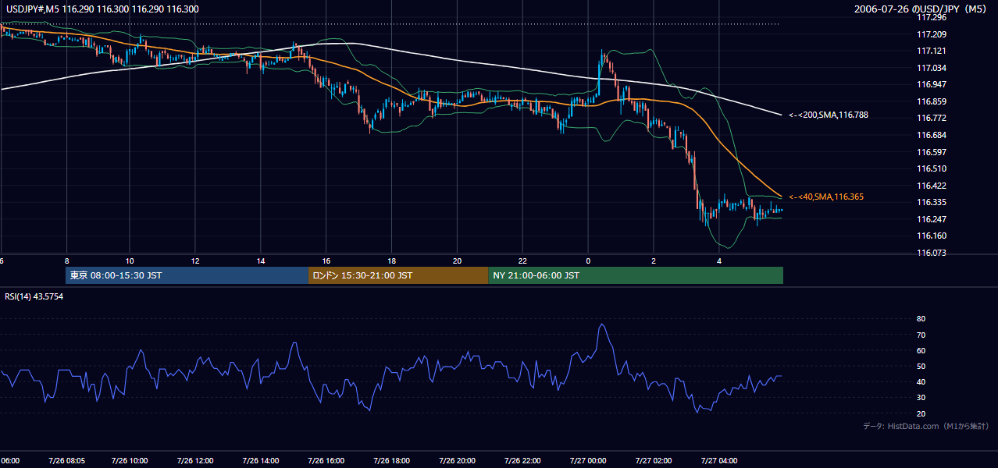This screenshot has height=468, width=998.
Task: Click the 7/27 00:00 time label
Action: 588,460
